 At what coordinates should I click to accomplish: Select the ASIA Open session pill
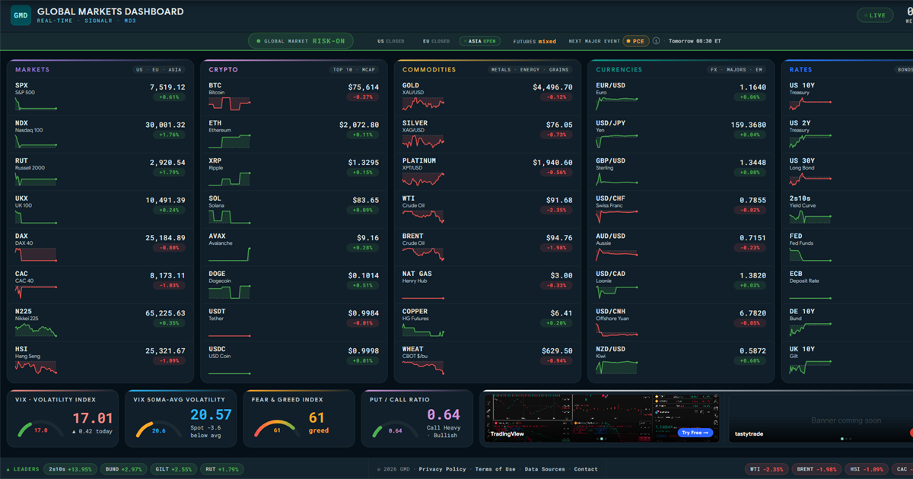click(x=482, y=41)
